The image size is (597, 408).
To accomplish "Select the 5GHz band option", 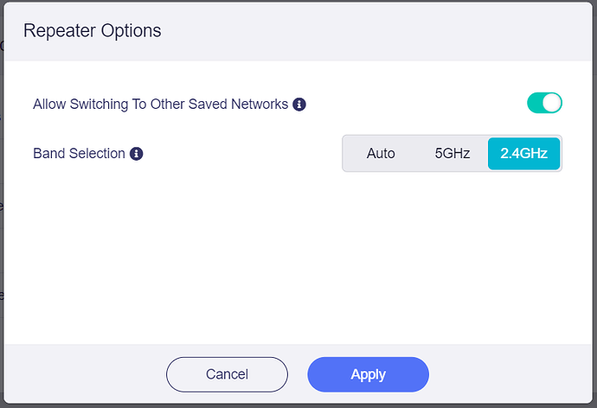I will pos(453,153).
